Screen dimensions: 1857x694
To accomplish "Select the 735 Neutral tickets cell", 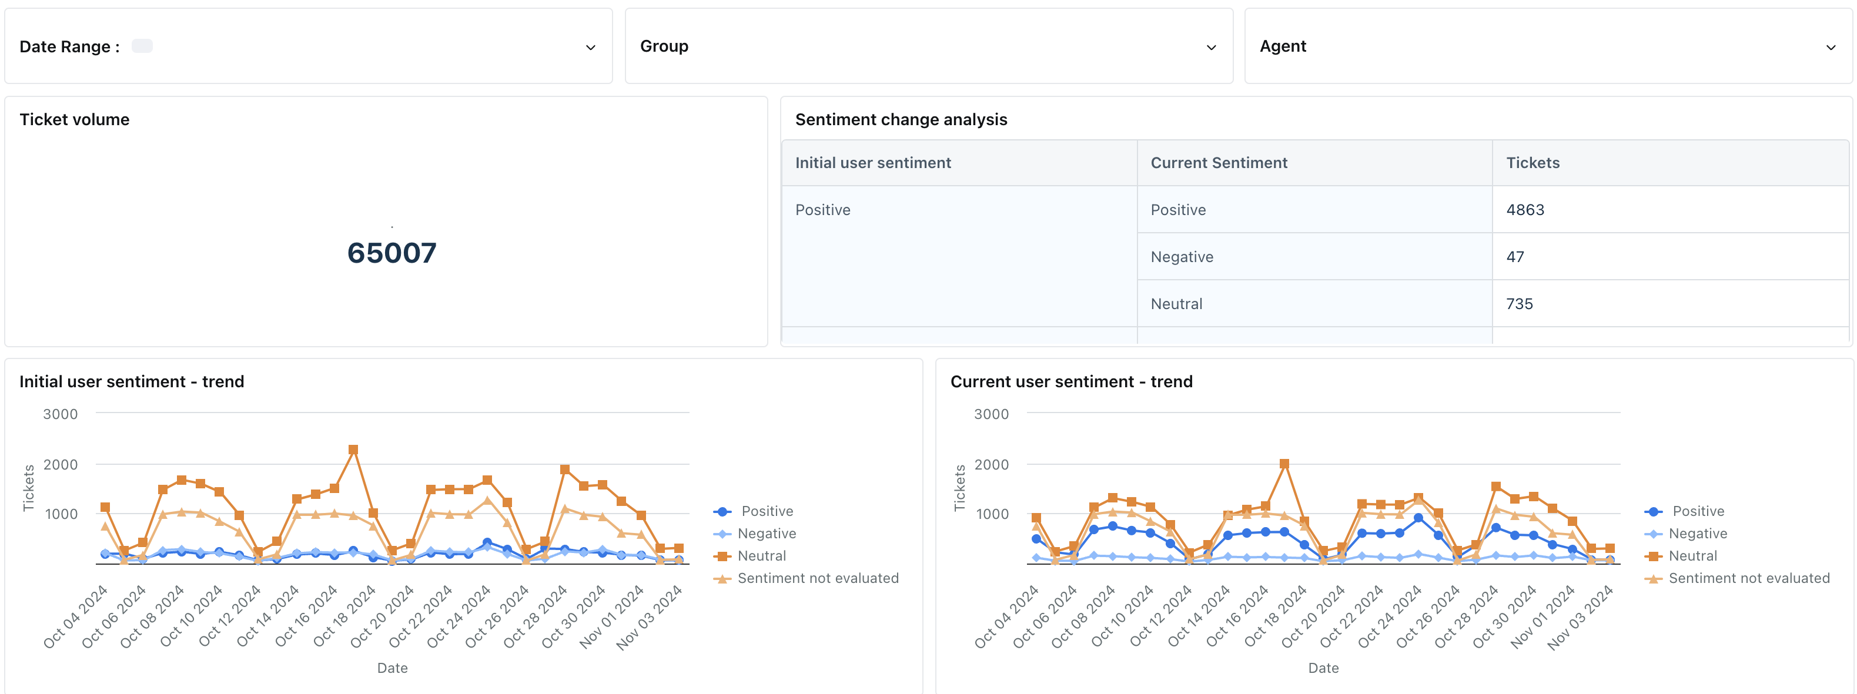I will [x=1519, y=303].
